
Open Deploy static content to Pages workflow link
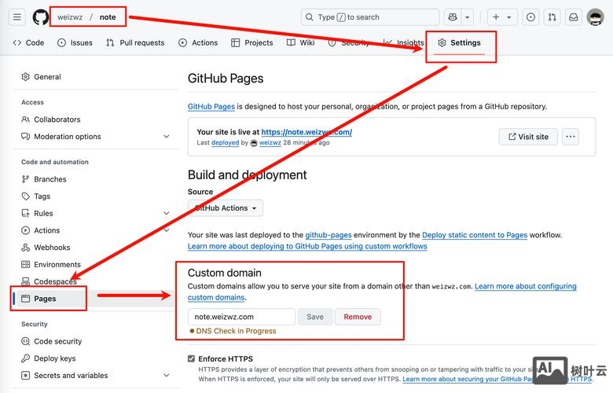tap(475, 235)
